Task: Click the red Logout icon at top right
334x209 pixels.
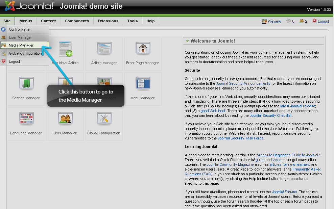Action: coord(314,21)
